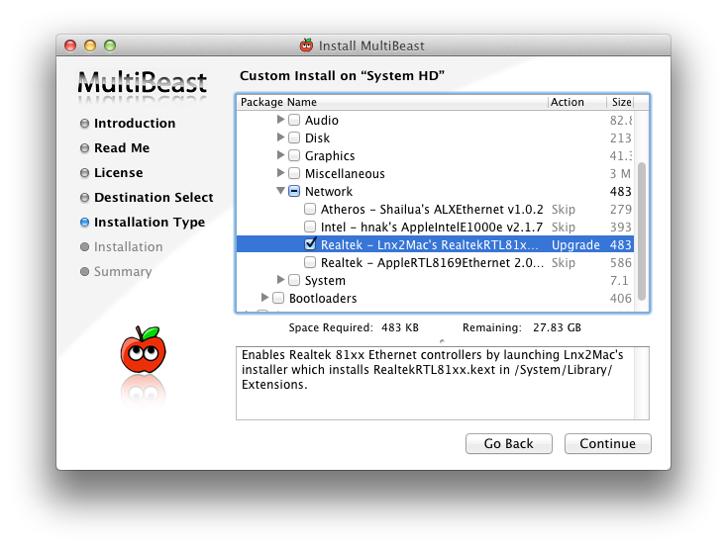Expand the Bootloaders disclosure triangle
The image size is (727, 548).
(264, 297)
